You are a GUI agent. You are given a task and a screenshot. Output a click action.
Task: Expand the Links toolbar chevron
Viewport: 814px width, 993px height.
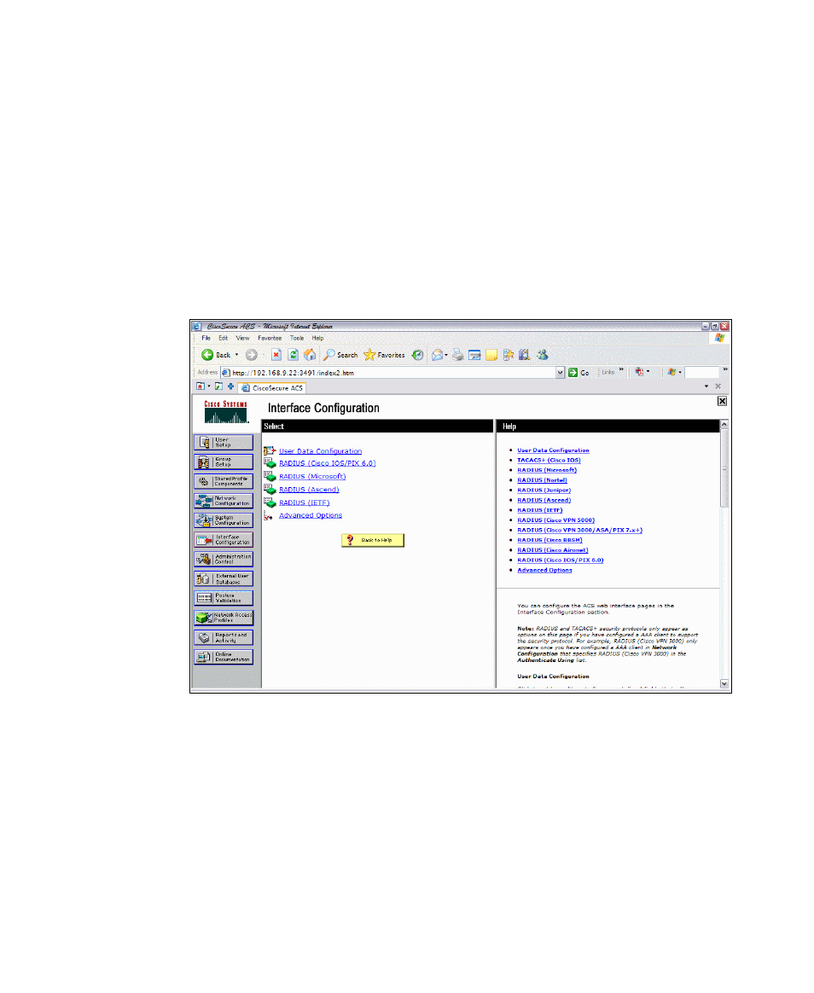(621, 370)
